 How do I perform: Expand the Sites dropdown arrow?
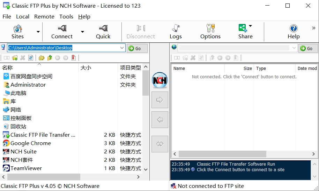[x=38, y=32]
